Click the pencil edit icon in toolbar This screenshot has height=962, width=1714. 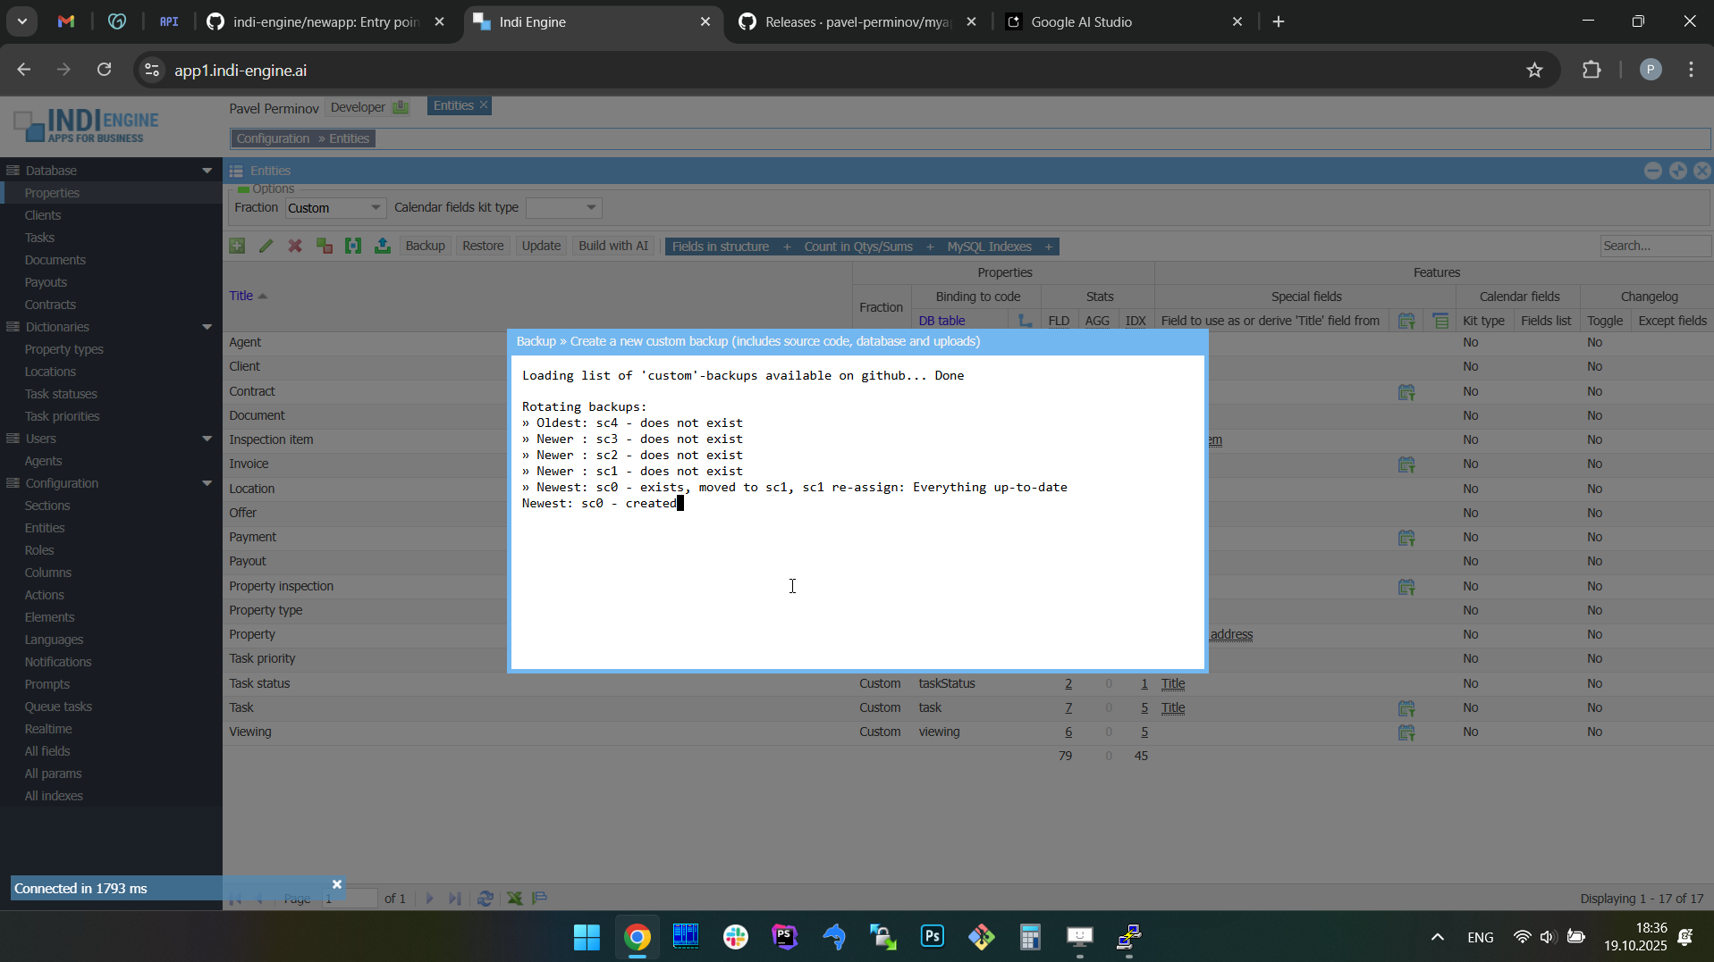(x=266, y=247)
